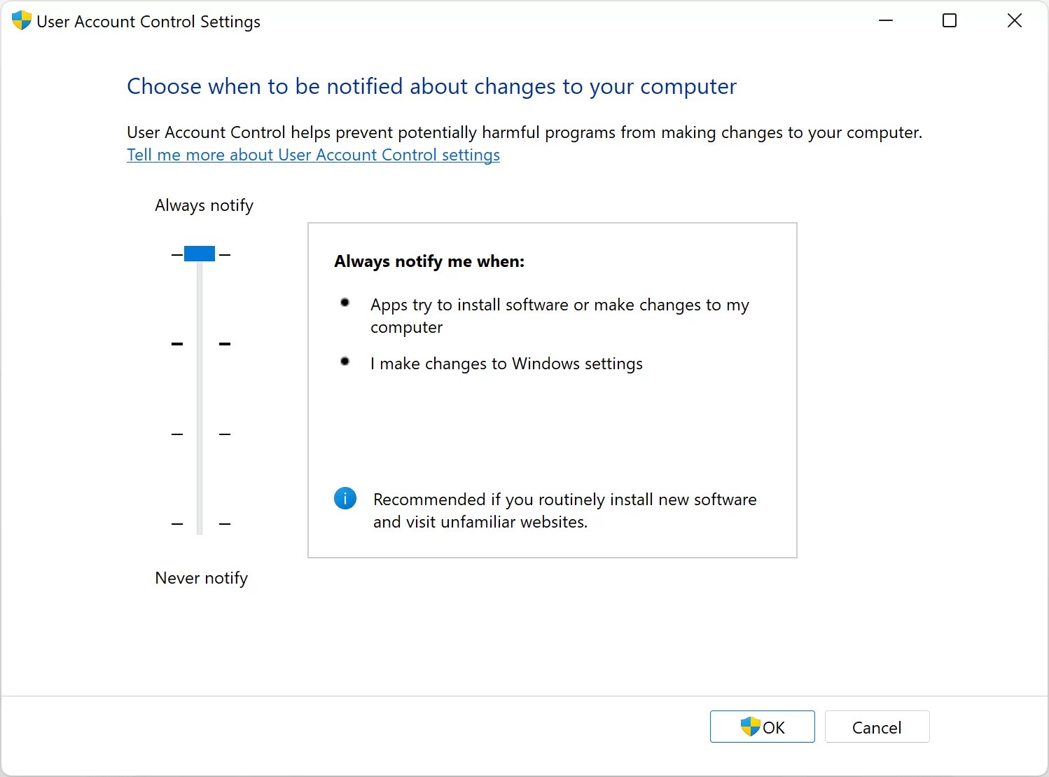Image resolution: width=1049 pixels, height=777 pixels.
Task: Click the Never notify label below the slider
Action: coord(201,577)
